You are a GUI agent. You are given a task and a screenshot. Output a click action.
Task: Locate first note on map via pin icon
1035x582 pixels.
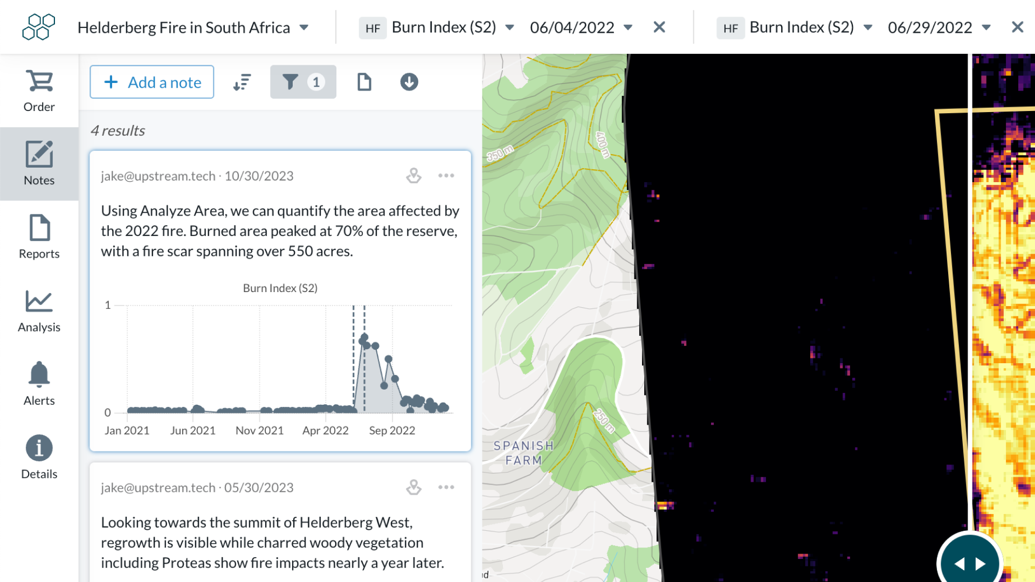pos(413,176)
